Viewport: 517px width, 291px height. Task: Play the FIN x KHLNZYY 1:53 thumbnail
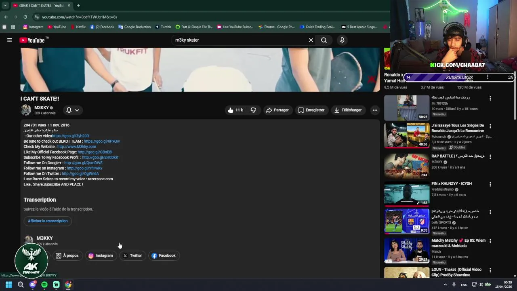(x=407, y=194)
